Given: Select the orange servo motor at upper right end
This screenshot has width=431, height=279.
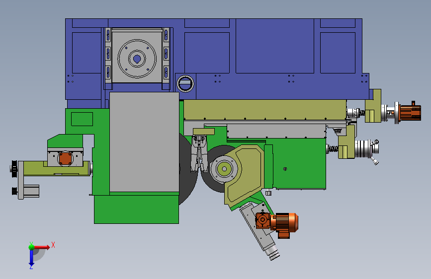Looking at the screenshot, I should (410, 113).
